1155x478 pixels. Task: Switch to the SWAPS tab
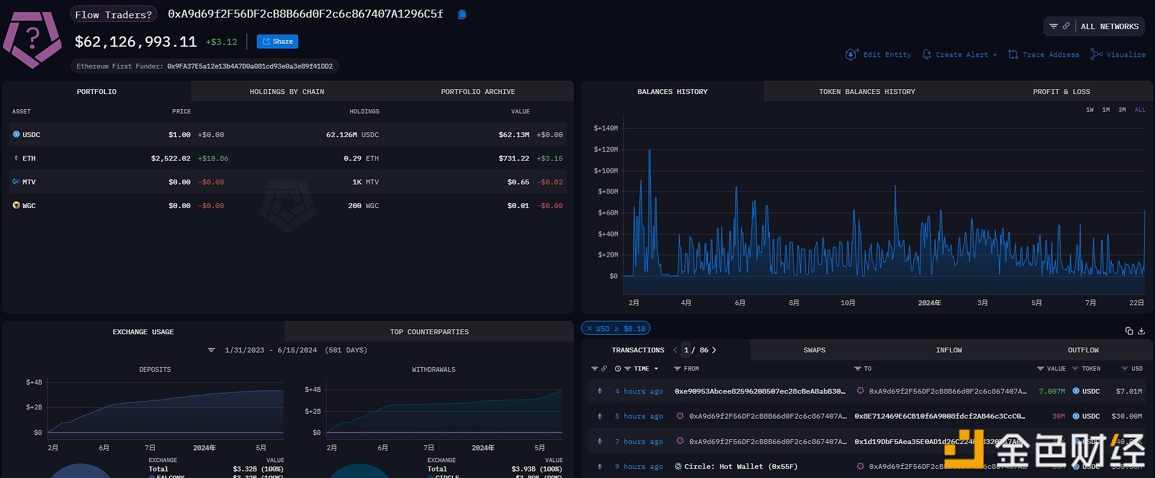pos(814,350)
